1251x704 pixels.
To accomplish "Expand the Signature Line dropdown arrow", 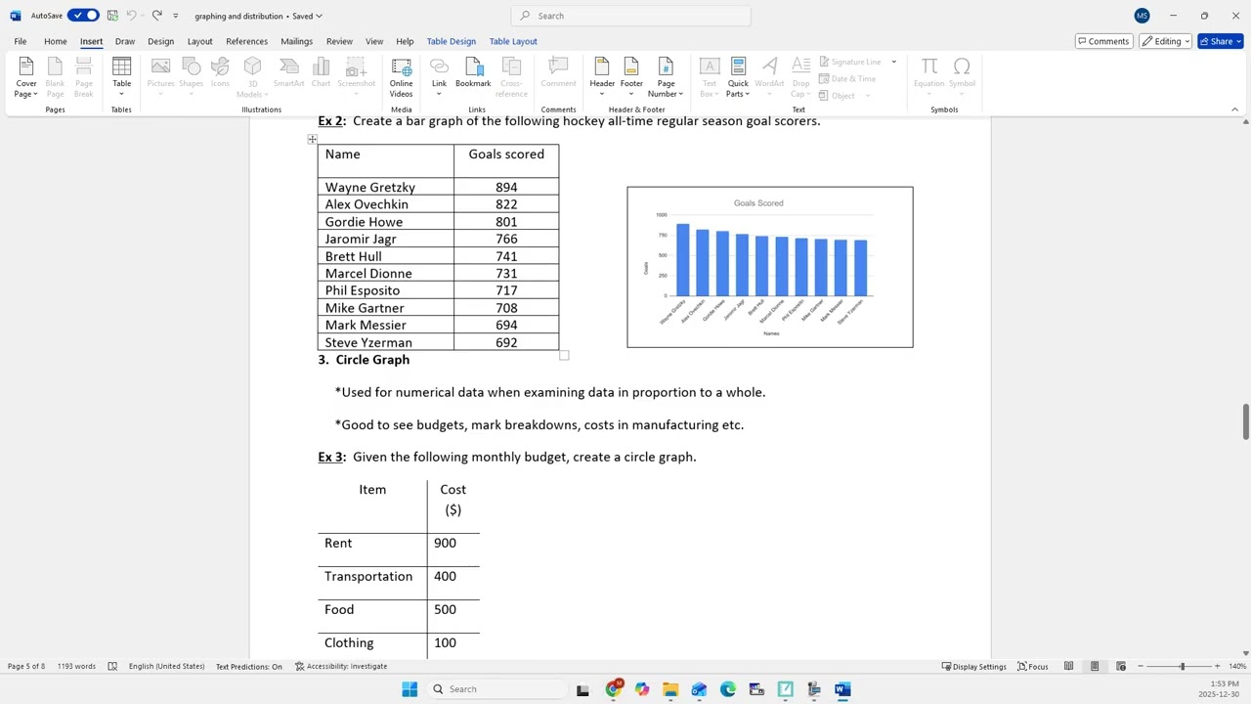I will coord(893,62).
